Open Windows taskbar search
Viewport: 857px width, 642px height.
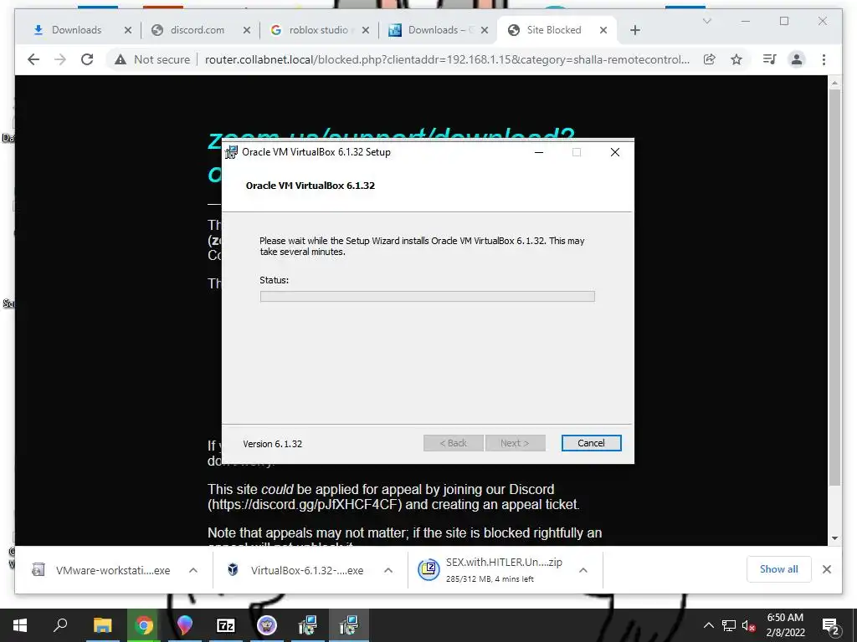(x=60, y=625)
